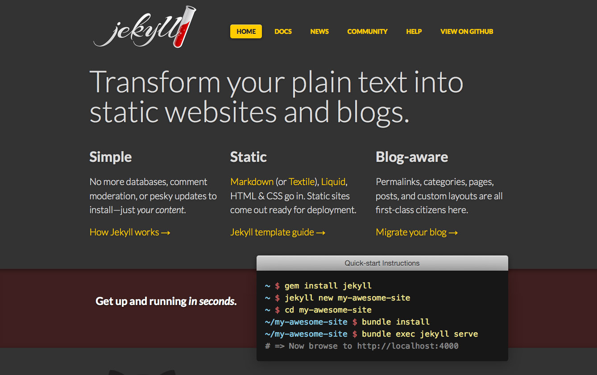Click the 'jekyll new my-awesome-site' command
This screenshot has height=375, width=597.
pos(337,298)
